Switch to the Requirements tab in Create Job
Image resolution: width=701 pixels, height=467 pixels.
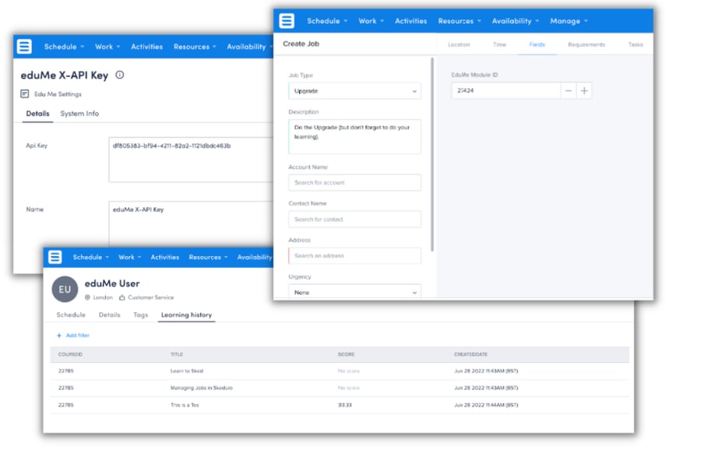pos(587,44)
